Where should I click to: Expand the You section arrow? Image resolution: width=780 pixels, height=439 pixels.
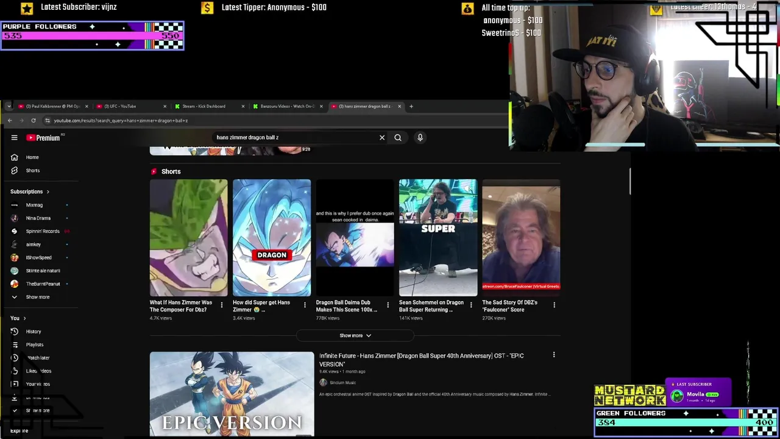click(24, 318)
